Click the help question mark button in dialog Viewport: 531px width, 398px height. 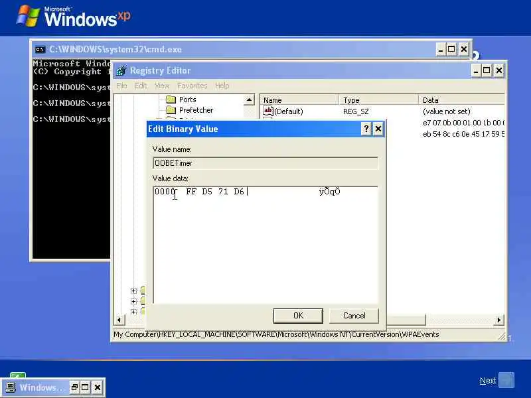click(366, 129)
